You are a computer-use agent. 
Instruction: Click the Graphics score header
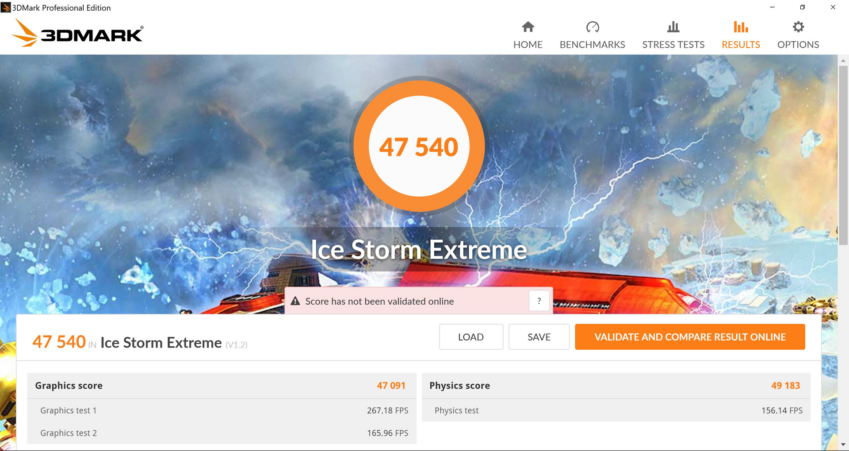coord(69,386)
